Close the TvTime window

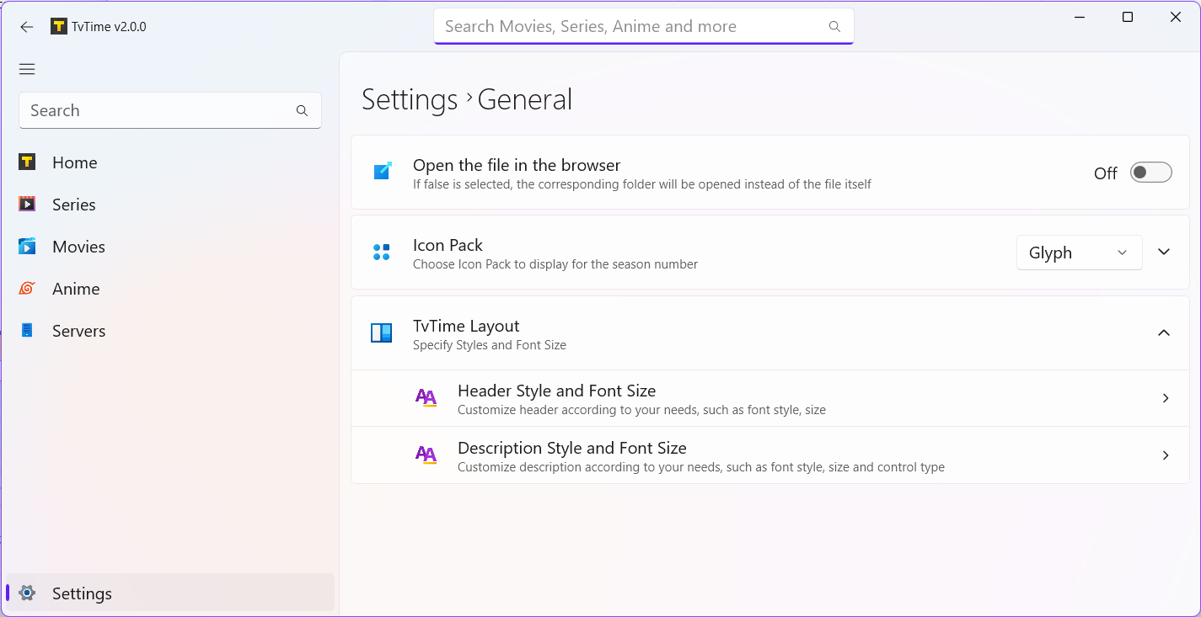coord(1176,17)
